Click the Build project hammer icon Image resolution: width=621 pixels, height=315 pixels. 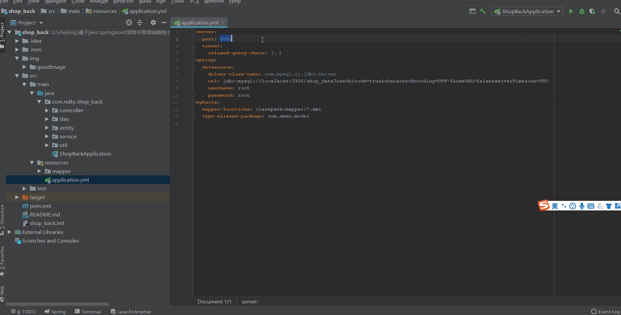483,11
